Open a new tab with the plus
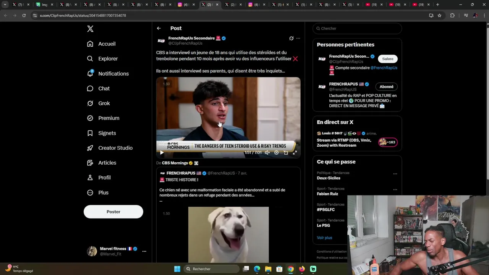The width and height of the screenshot is (489, 275). [438, 5]
